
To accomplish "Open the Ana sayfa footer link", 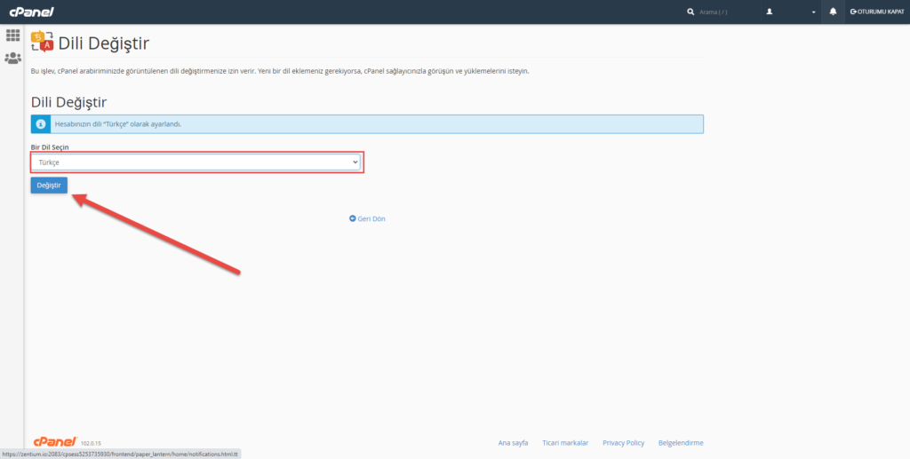I will (513, 442).
